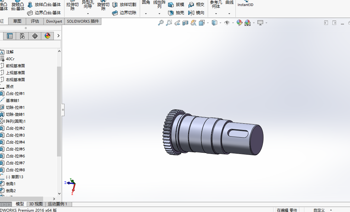350x212 pixels.
Task: Select the Draft tool (拔模)
Action: click(176, 4)
